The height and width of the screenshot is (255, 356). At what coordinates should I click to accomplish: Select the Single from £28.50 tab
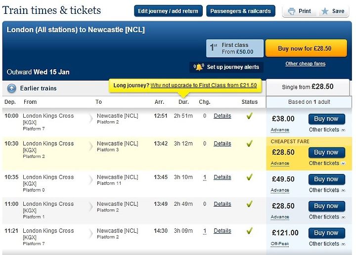point(308,87)
